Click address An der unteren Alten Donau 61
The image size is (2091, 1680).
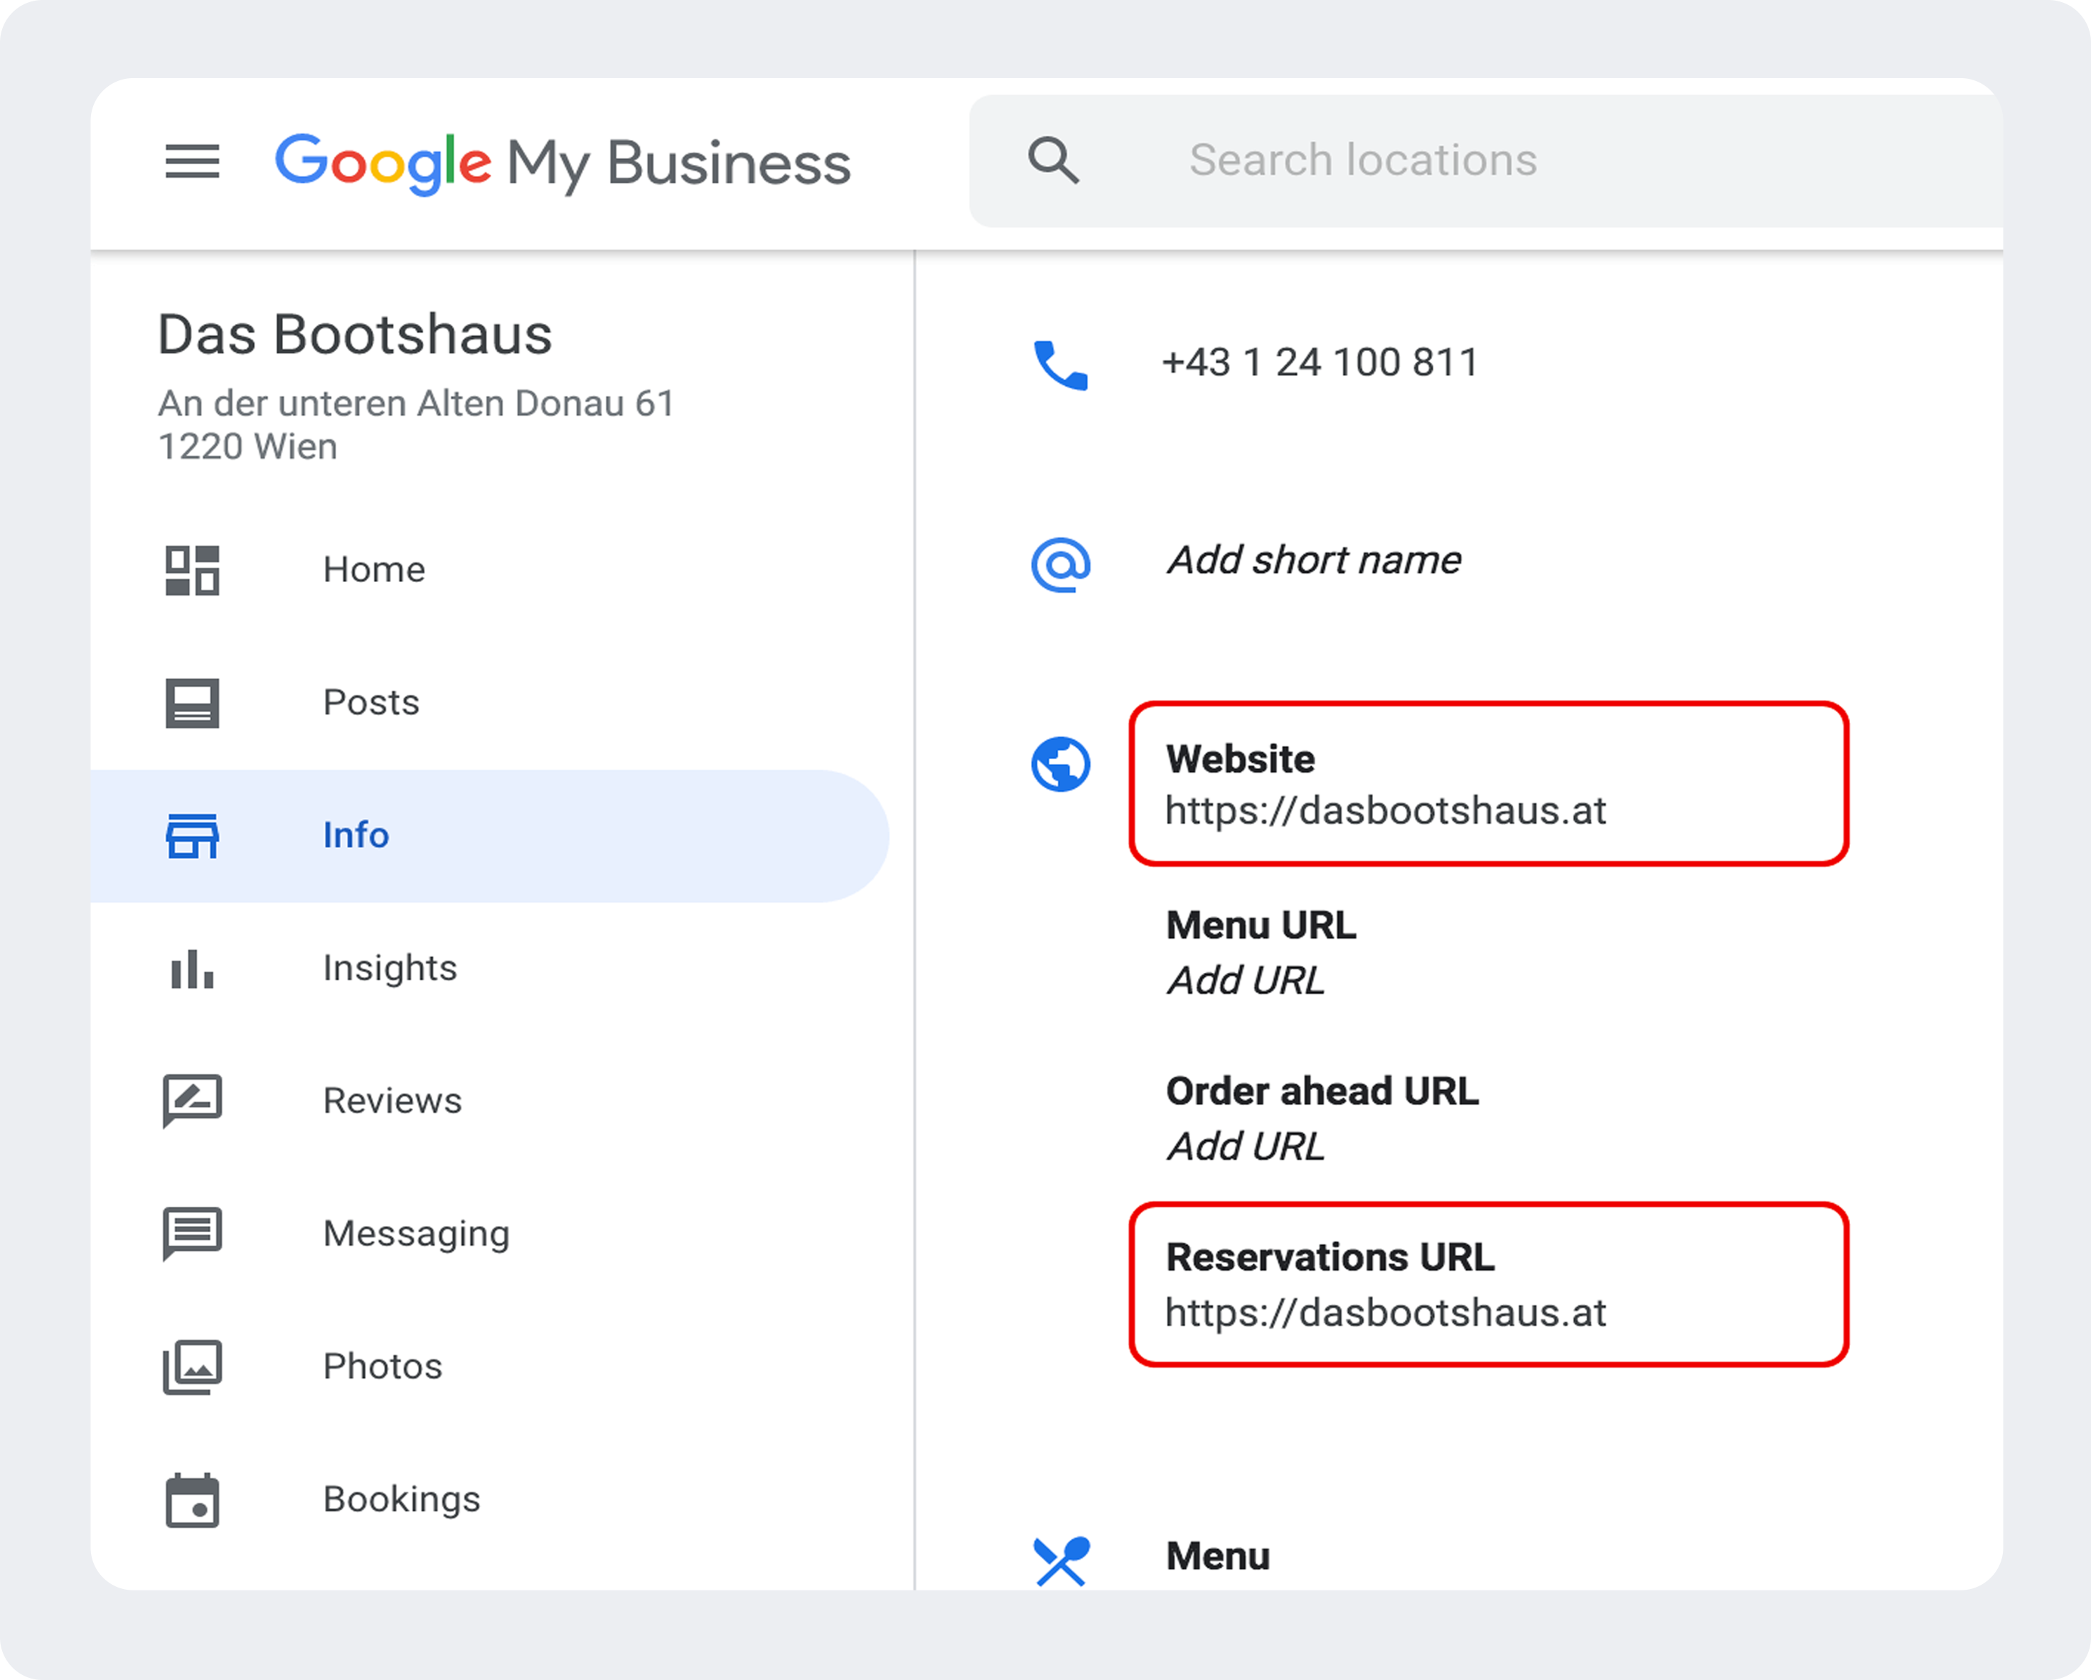click(416, 403)
